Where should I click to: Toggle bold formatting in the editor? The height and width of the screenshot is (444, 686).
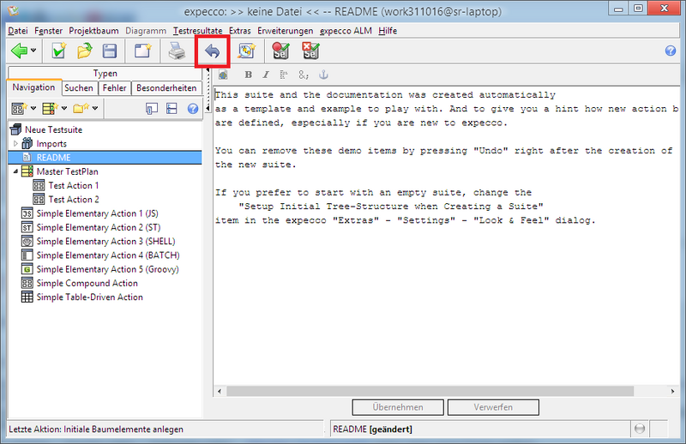[248, 75]
